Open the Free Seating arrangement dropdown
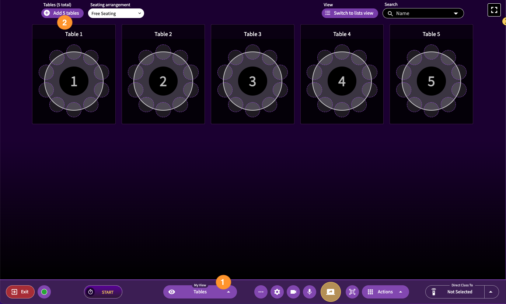This screenshot has width=506, height=304. (116, 13)
